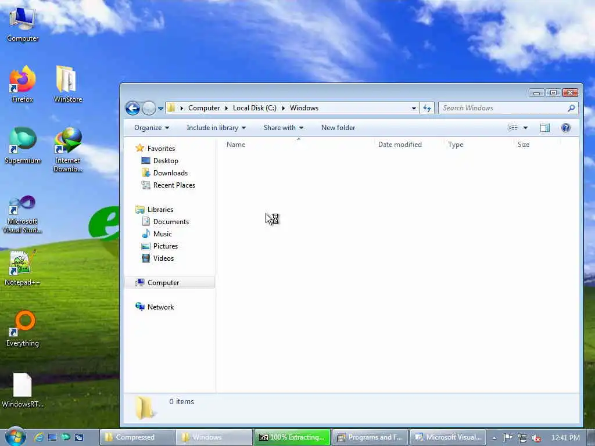595x446 pixels.
Task: Launch Microsoft Visual Studio shortcut
Action: point(23,214)
